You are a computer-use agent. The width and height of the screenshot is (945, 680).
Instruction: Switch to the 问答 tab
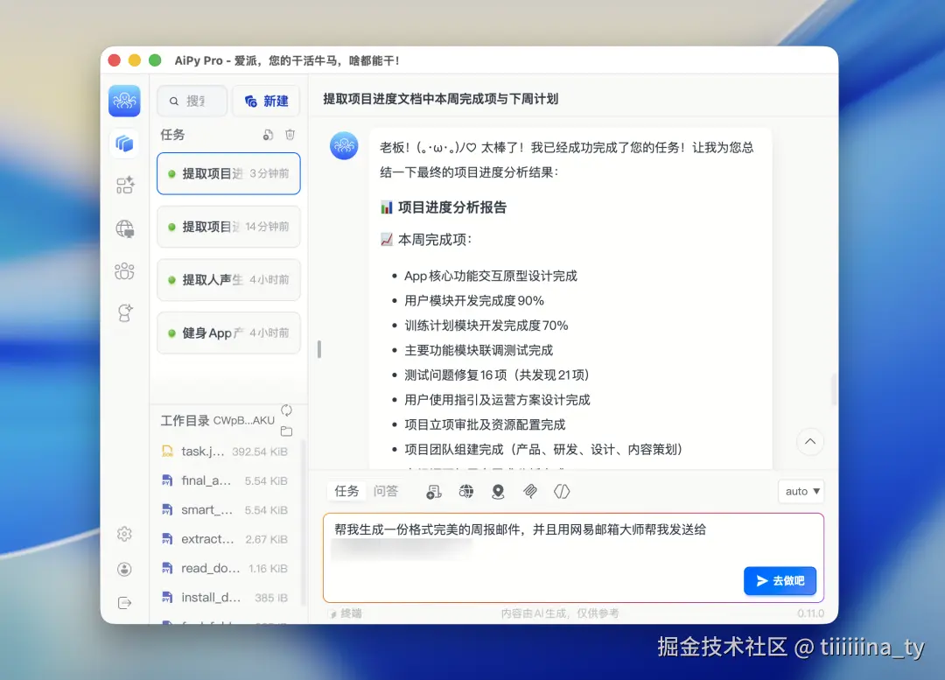click(386, 491)
